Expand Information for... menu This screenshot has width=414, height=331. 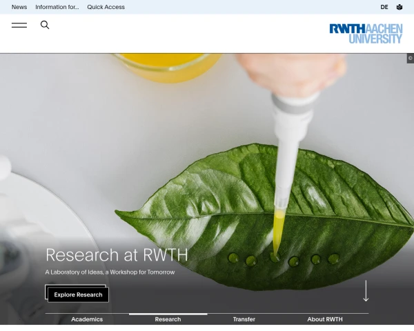click(x=57, y=7)
